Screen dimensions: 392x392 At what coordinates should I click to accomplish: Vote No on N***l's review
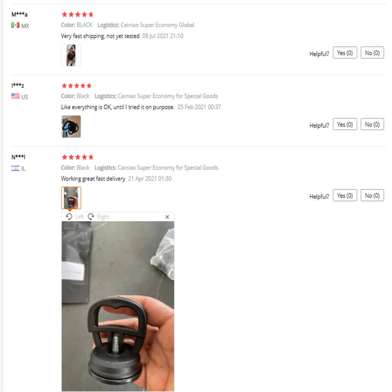pos(372,195)
